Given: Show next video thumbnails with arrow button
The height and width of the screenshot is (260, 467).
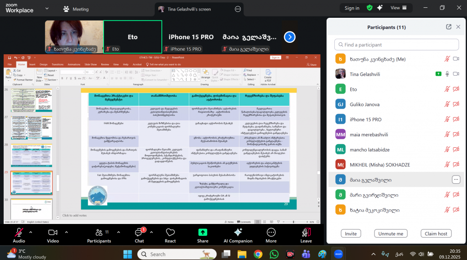Looking at the screenshot, I should tap(290, 37).
